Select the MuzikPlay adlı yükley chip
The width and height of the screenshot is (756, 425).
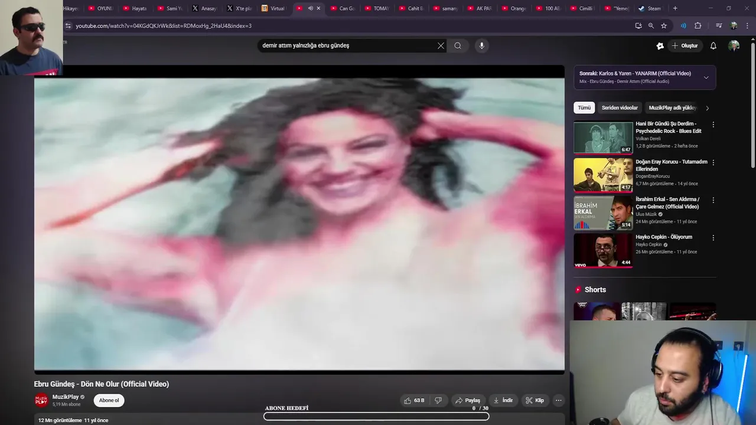tap(672, 108)
